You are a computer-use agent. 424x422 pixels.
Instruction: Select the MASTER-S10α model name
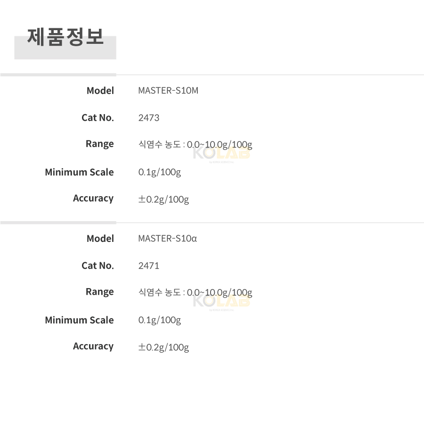click(x=167, y=239)
